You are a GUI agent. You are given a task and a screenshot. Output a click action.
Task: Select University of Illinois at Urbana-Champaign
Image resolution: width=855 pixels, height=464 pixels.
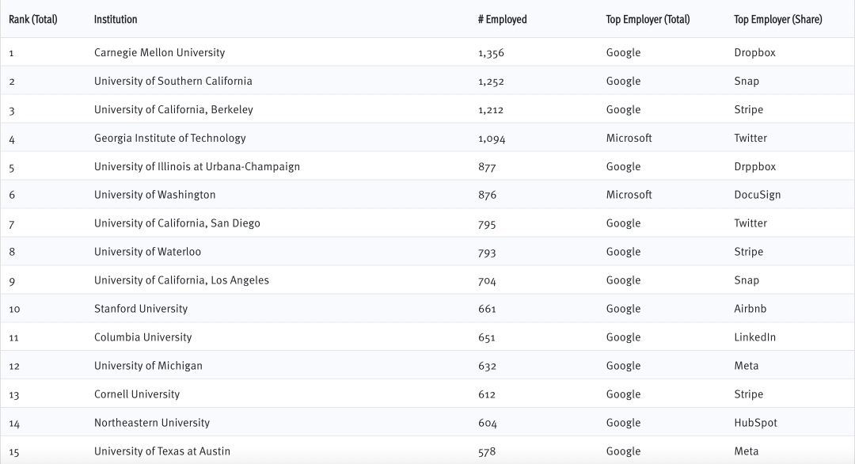pyautogui.click(x=196, y=166)
